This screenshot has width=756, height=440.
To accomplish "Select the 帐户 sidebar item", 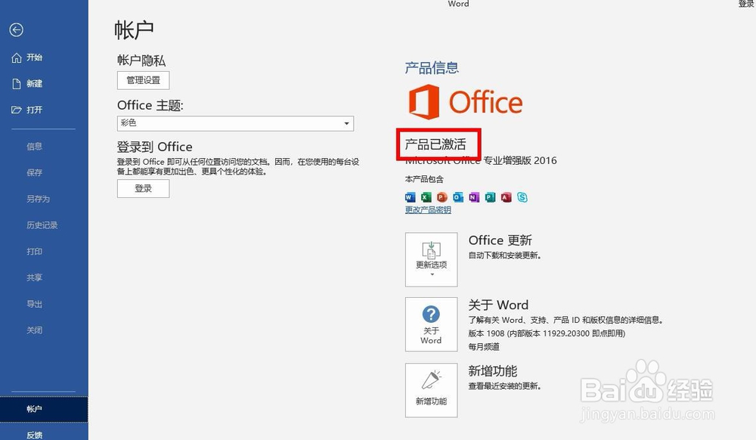I will point(44,409).
